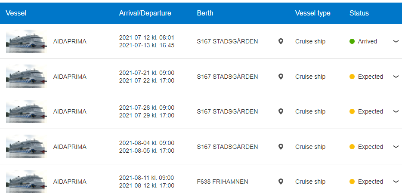The height and width of the screenshot is (194, 402).
Task: Sort by Vessel column header
Action: 16,13
